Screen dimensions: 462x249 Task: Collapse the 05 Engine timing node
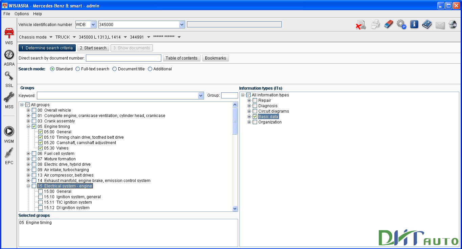coord(28,127)
